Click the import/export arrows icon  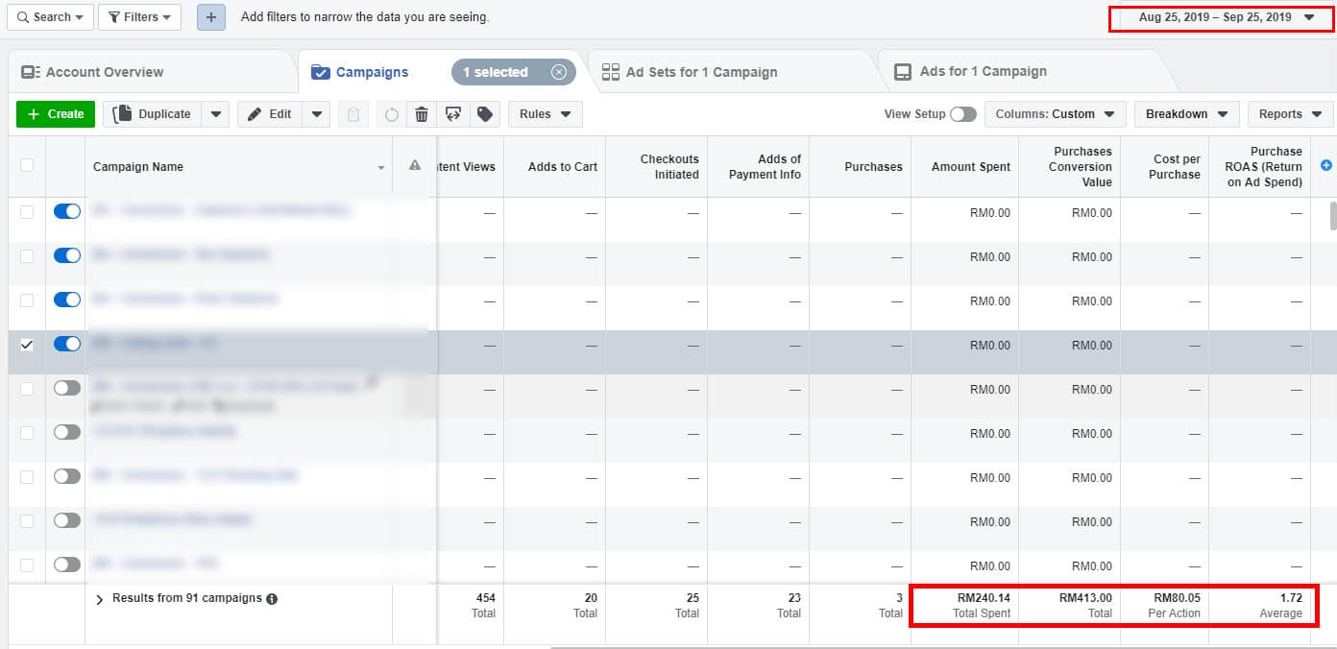click(452, 114)
